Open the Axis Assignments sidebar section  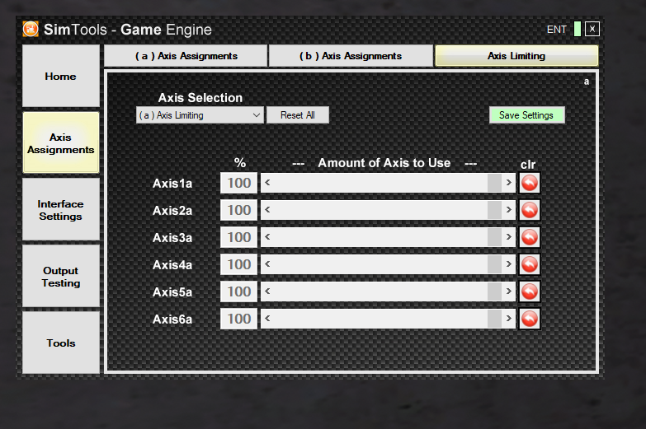pos(60,142)
